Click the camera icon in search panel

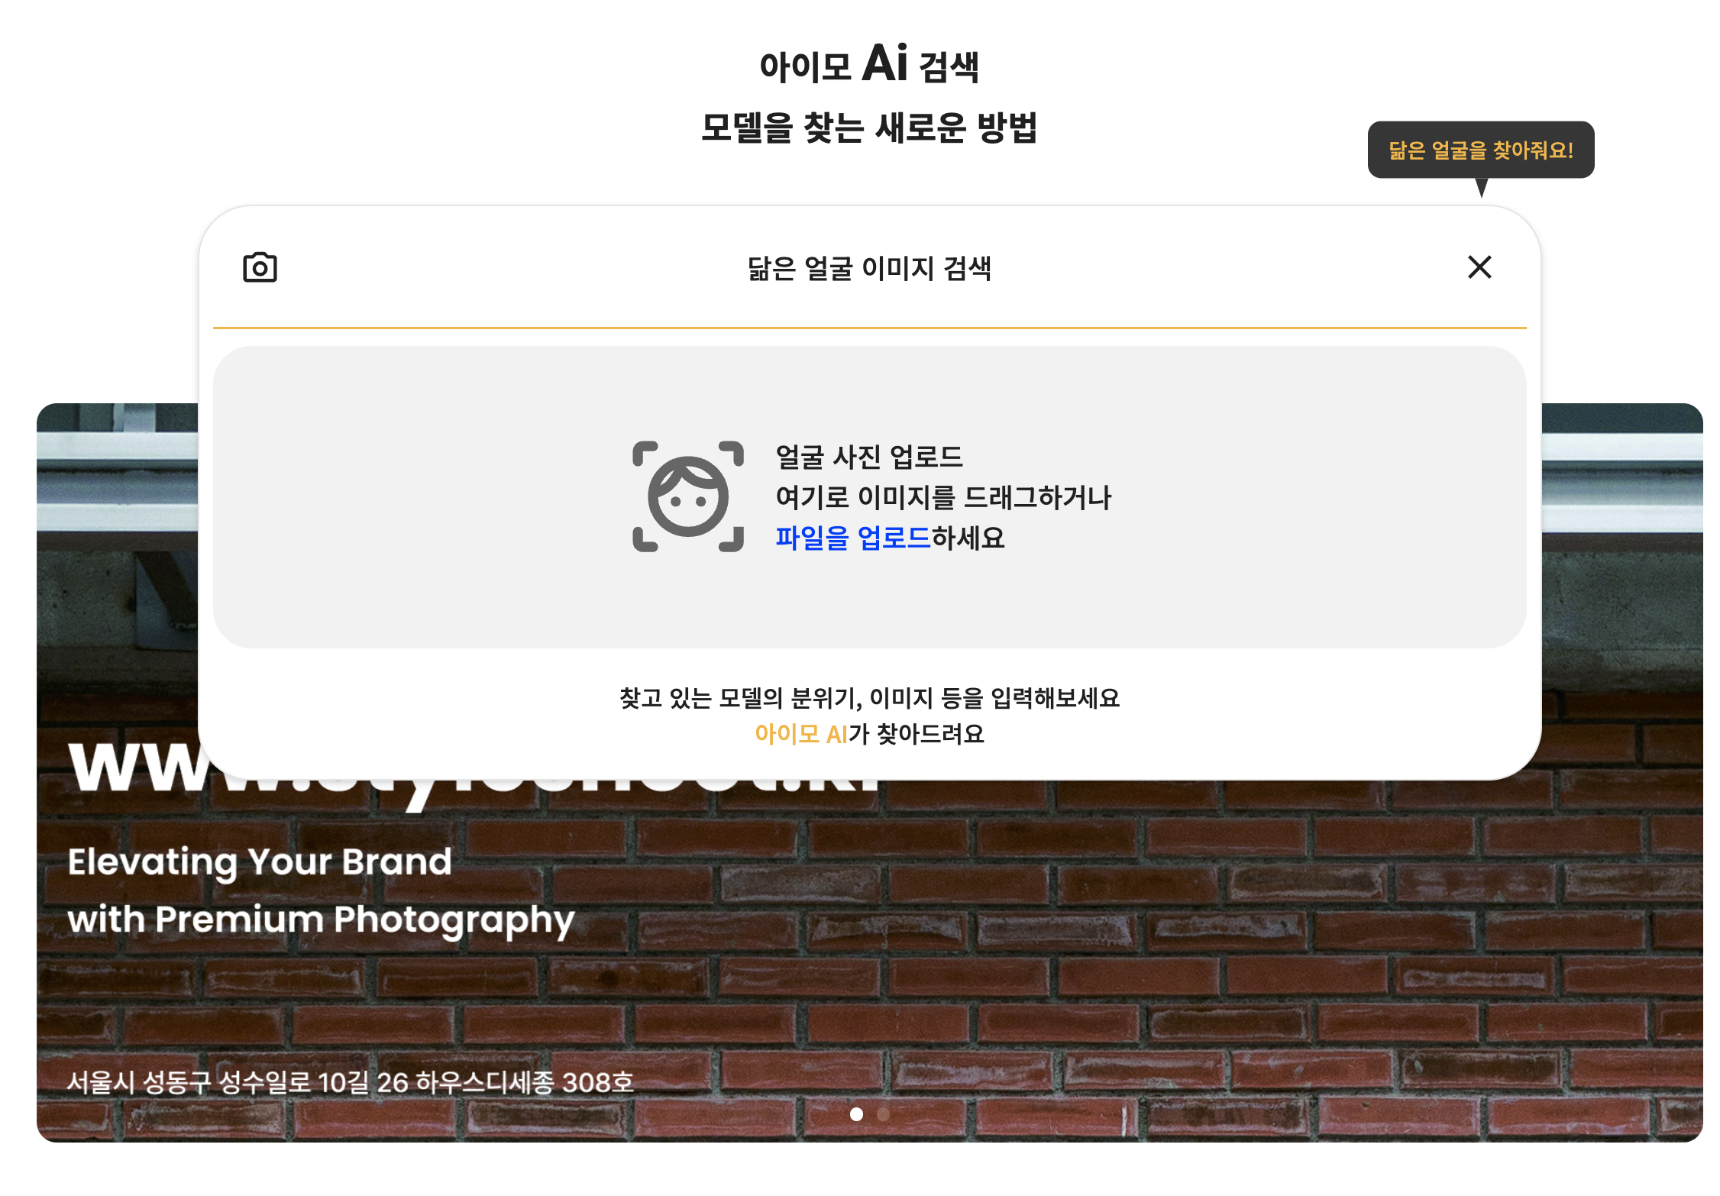260,267
